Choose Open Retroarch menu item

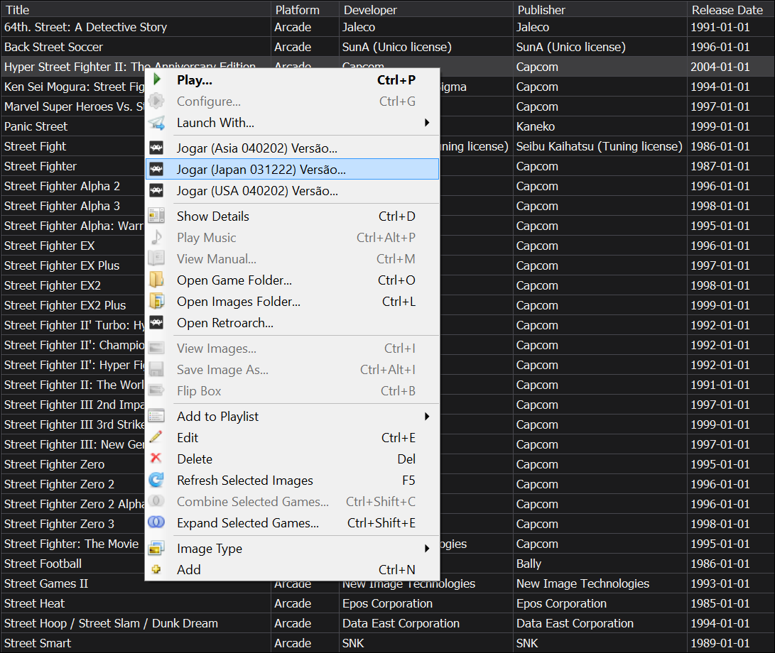click(x=292, y=322)
